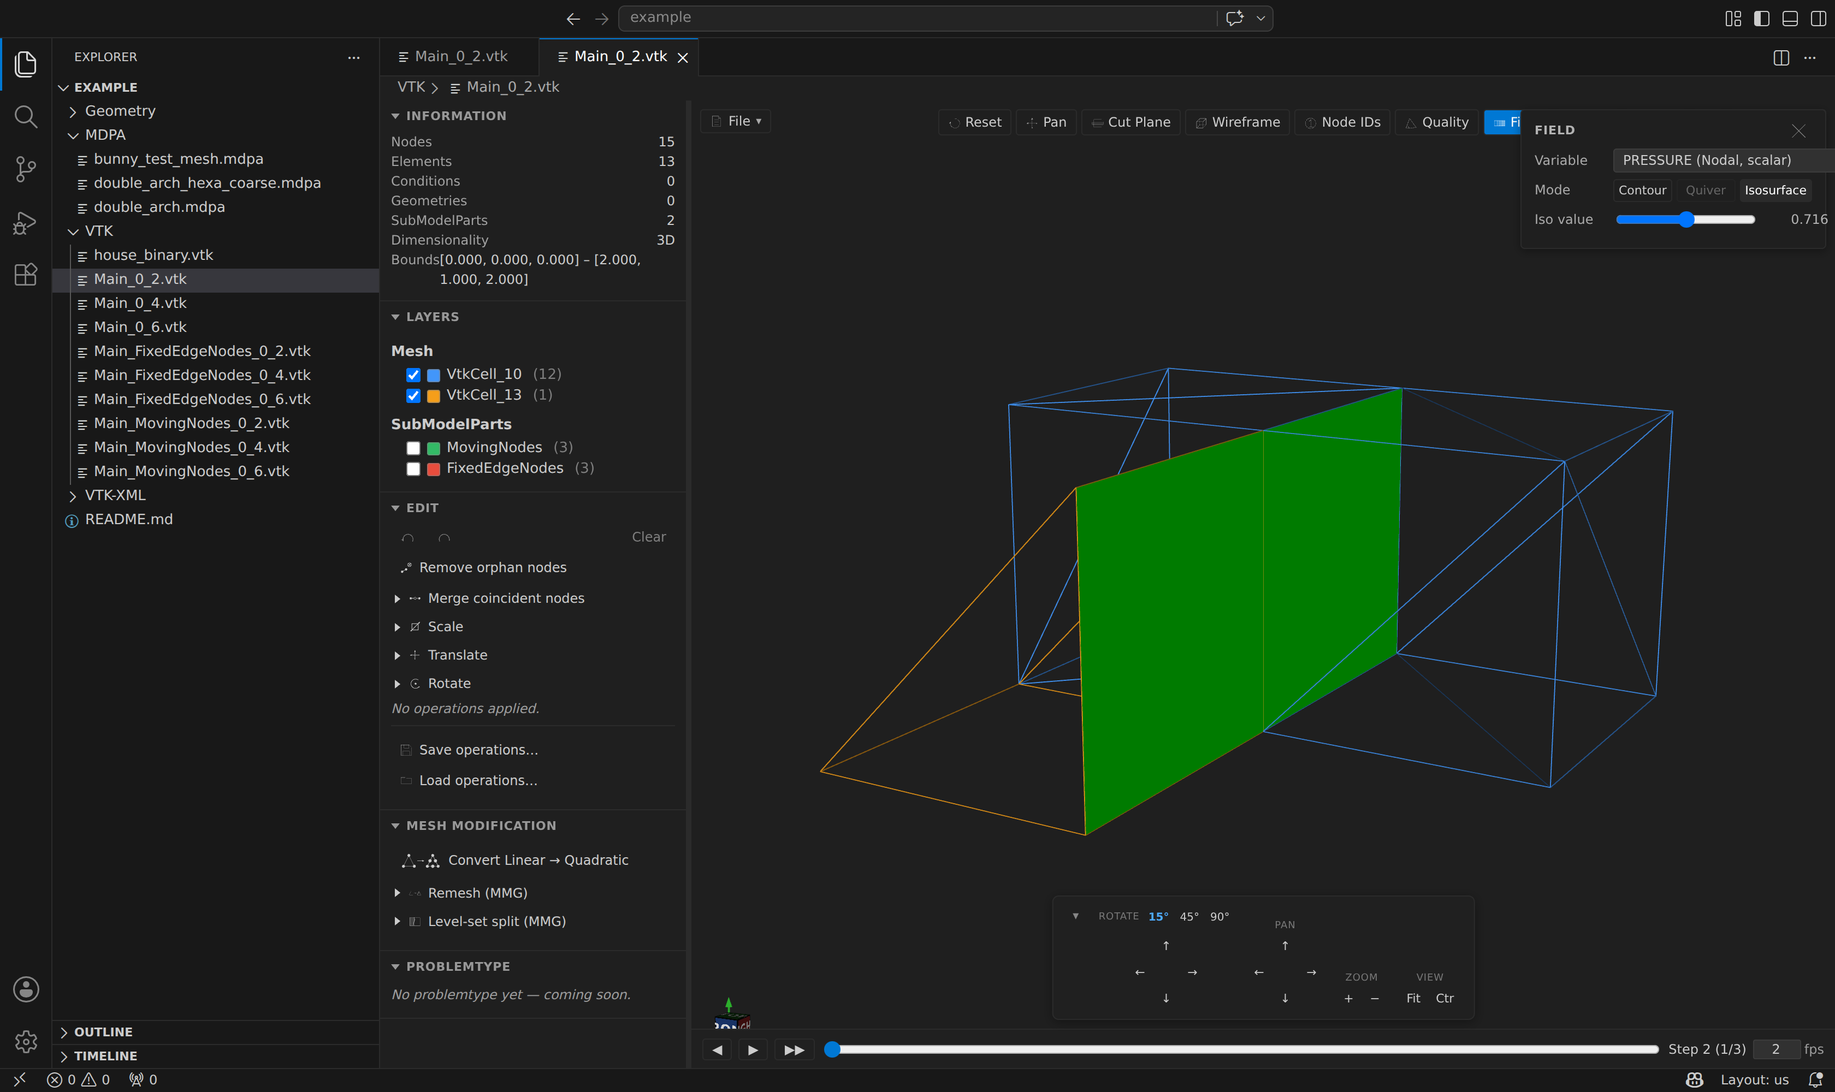Click the step timeline slider
This screenshot has height=1092, width=1835.
1241,1049
